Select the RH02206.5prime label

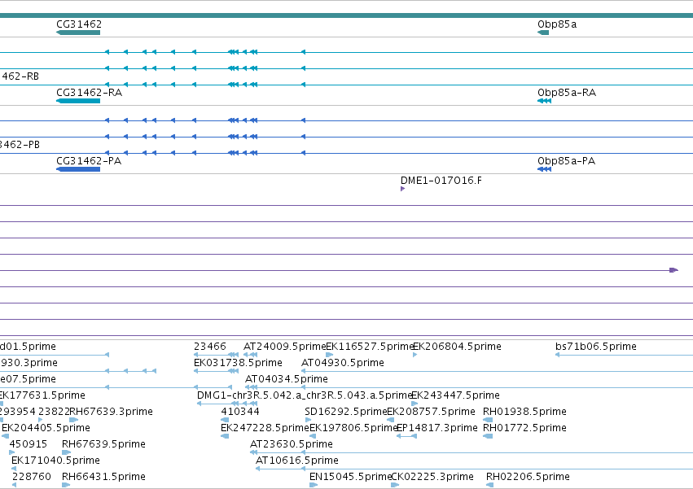528,477
